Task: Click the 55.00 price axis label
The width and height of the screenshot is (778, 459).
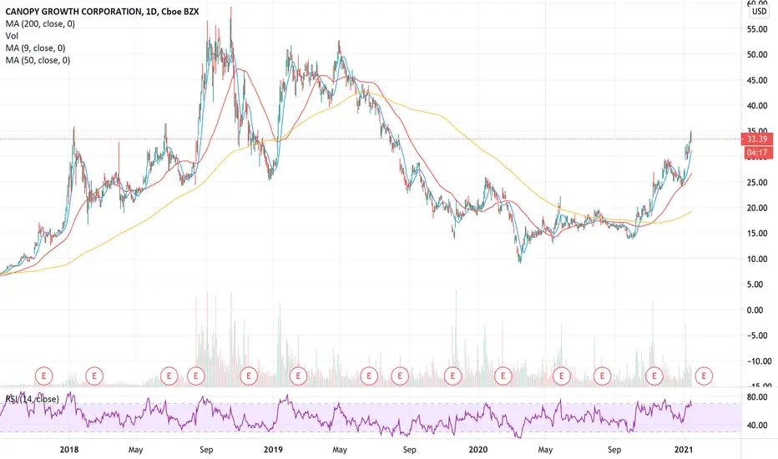Action: [x=757, y=29]
